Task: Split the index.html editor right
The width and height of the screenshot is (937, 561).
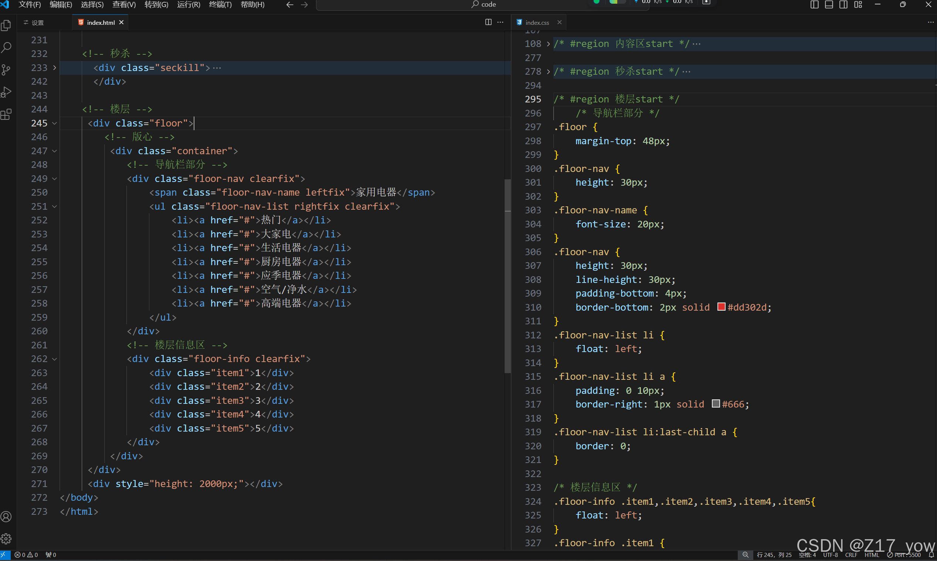Action: (x=488, y=22)
